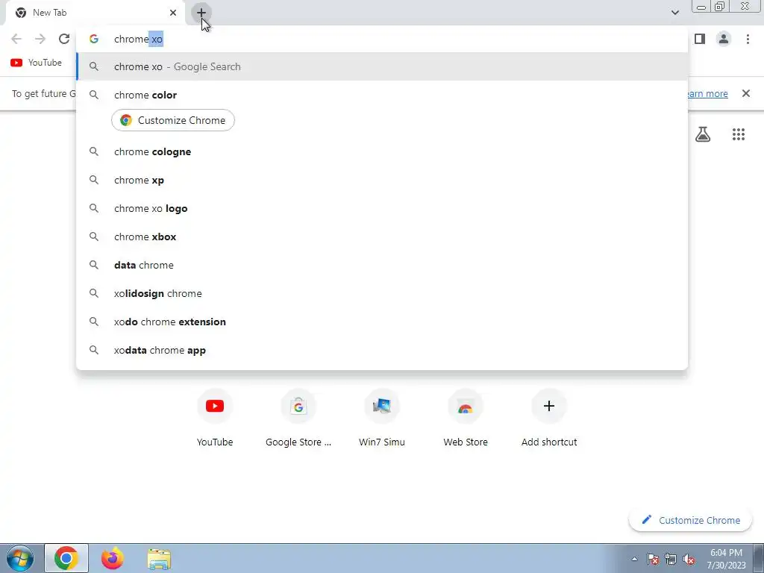Image resolution: width=764 pixels, height=573 pixels.
Task: Open Chrome three-dot menu
Action: click(x=748, y=39)
